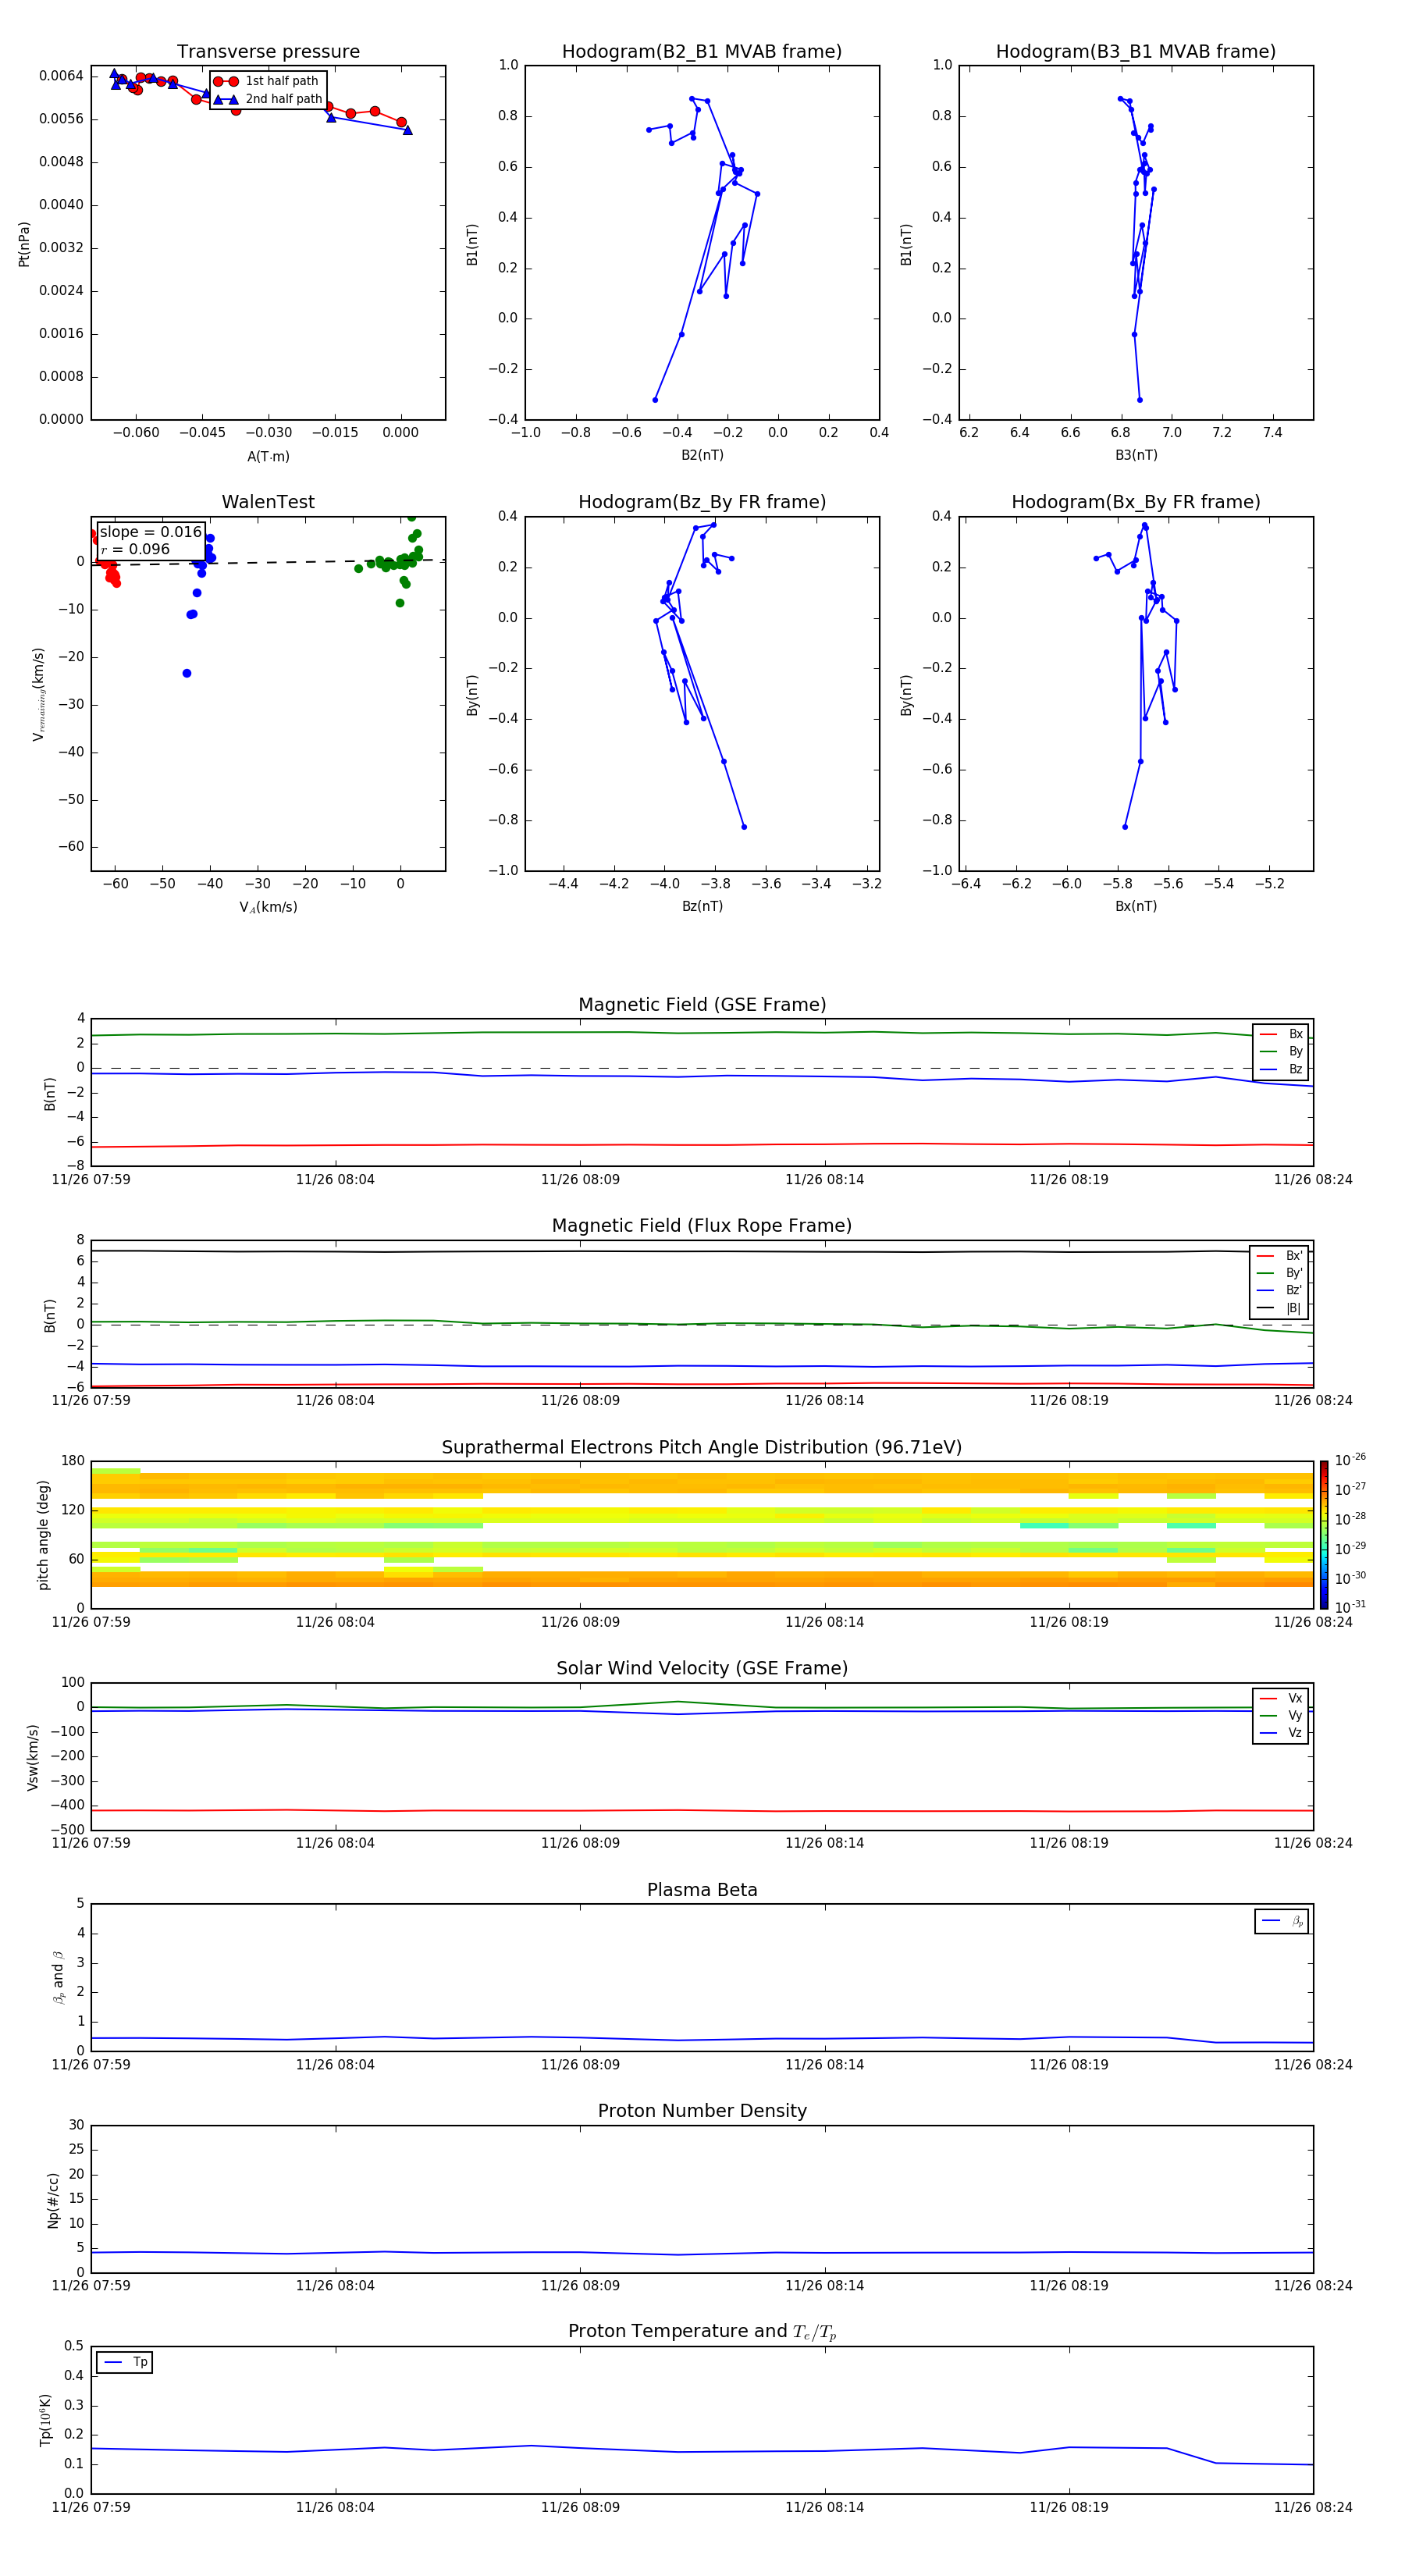Image resolution: width=1405 pixels, height=2576 pixels.
Task: Select the '2nd half path' legend entry
Action: [268, 99]
